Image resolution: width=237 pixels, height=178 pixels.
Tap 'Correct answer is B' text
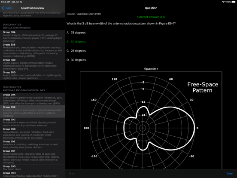tap(151, 17)
